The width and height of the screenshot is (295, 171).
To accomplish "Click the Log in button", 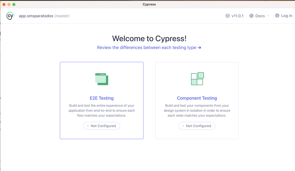I will (x=284, y=16).
